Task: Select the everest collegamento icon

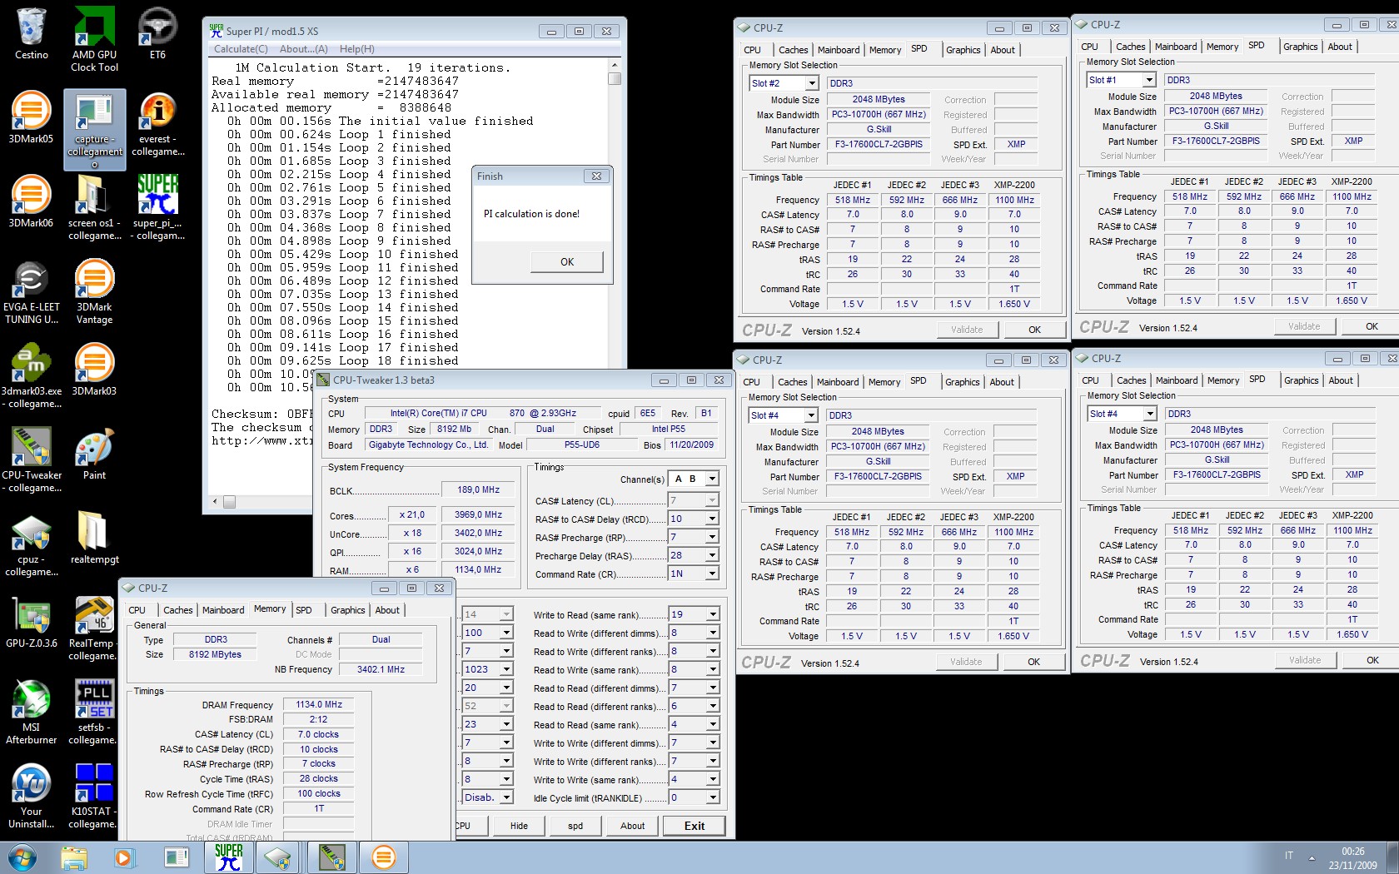Action: [x=157, y=124]
